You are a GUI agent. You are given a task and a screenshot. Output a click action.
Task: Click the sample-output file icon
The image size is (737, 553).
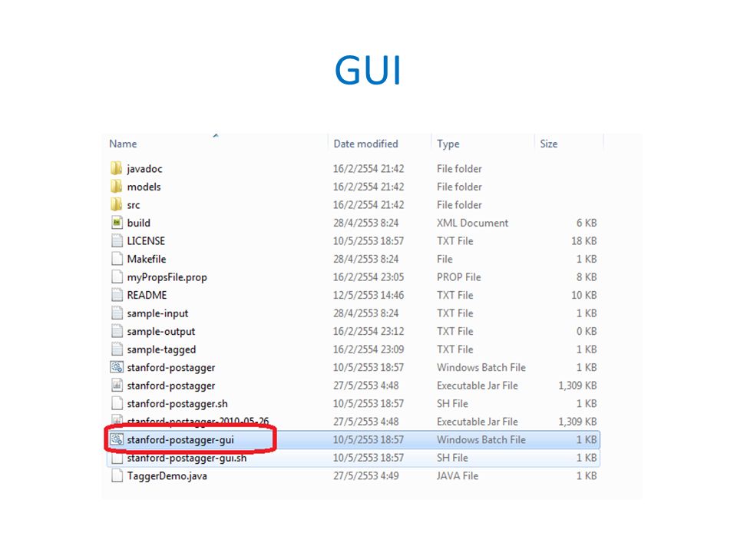click(x=117, y=331)
